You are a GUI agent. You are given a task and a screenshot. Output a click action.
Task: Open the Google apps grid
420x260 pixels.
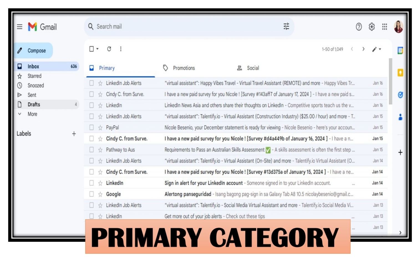[385, 27]
